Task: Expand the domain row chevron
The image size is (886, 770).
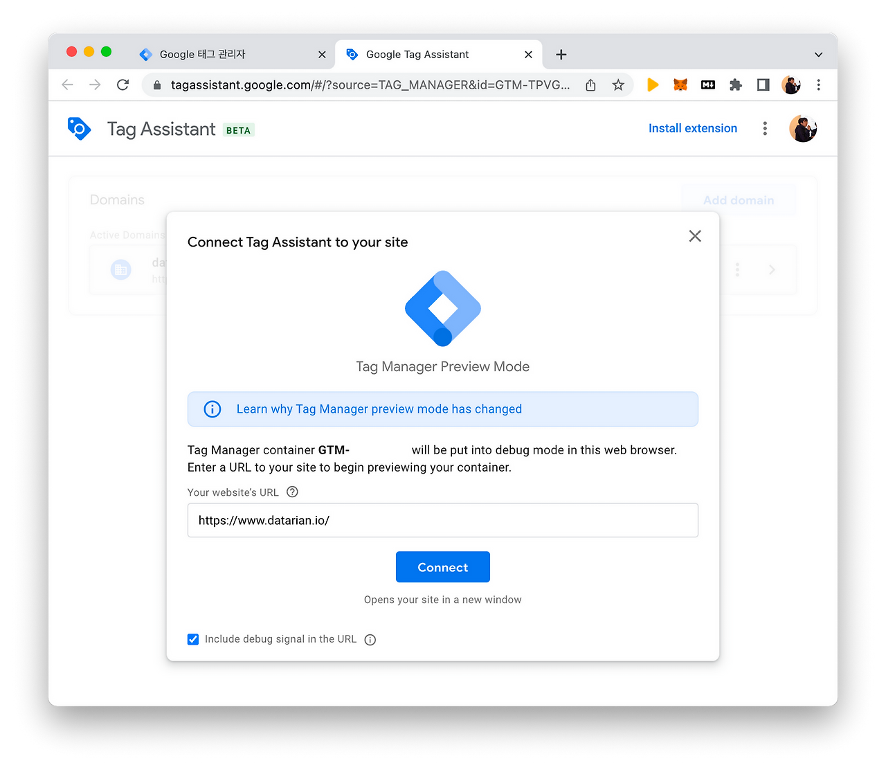Action: 772,269
